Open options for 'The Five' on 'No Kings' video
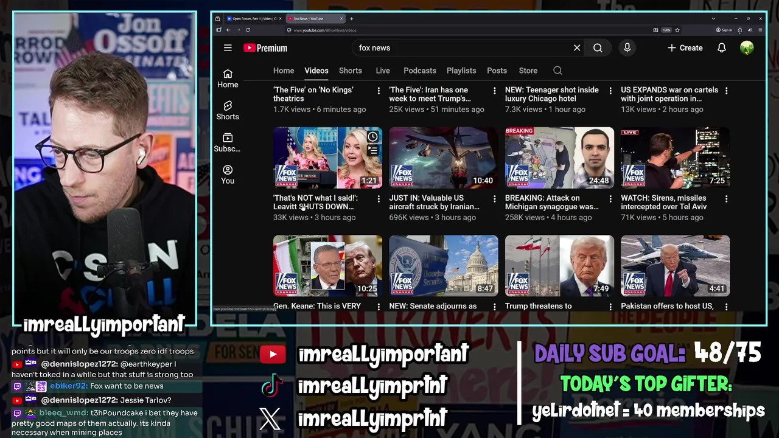Screen dimensions: 779x438 coord(379,91)
